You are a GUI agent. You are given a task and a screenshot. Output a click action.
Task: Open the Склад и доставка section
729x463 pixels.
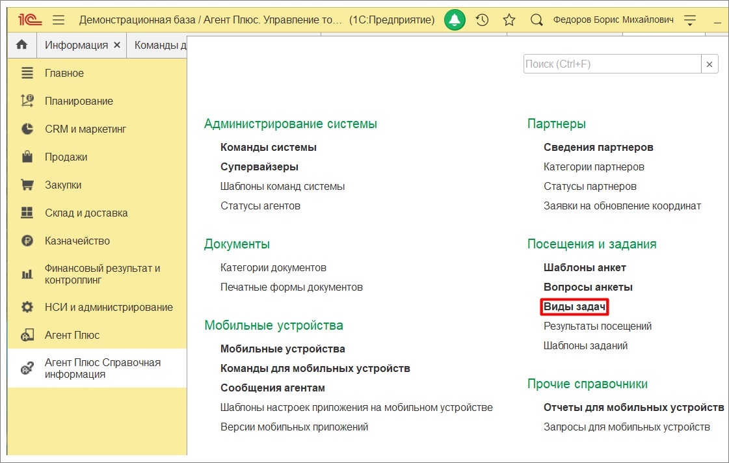86,213
